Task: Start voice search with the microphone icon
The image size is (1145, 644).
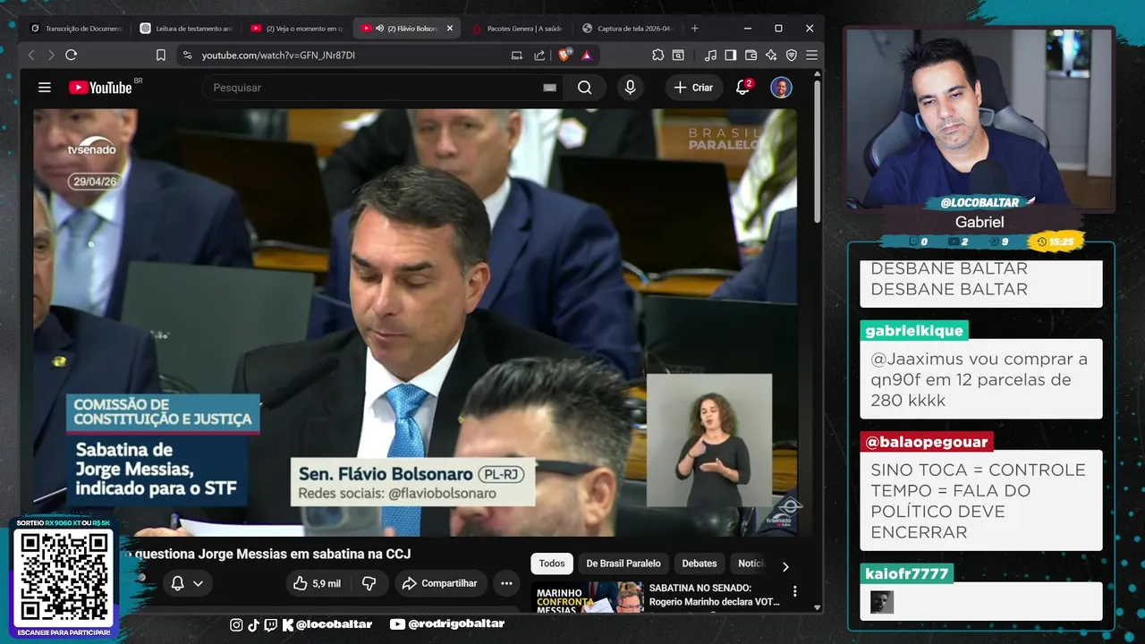Action: tap(630, 88)
